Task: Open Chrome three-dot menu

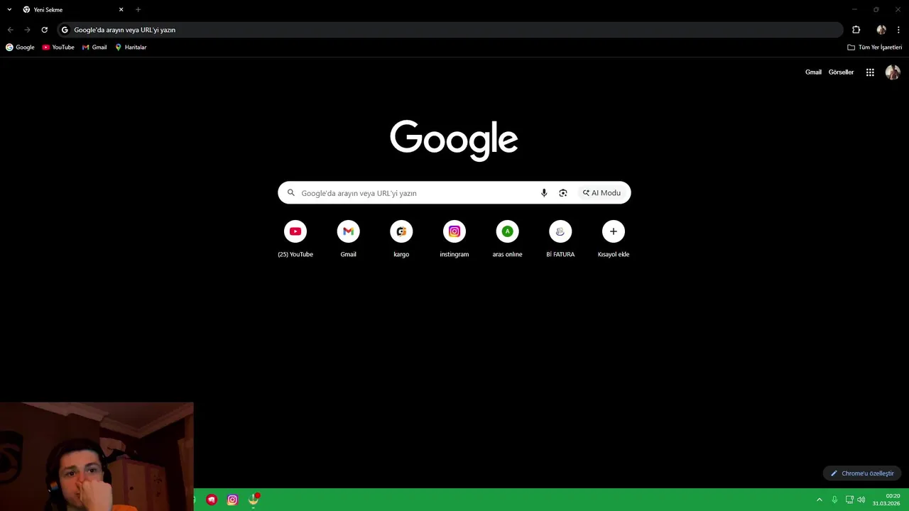Action: [898, 30]
